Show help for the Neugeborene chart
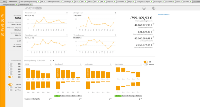 tap(67, 35)
